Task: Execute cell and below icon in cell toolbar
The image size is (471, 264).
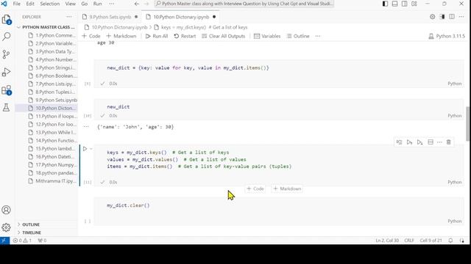Action: (x=420, y=142)
